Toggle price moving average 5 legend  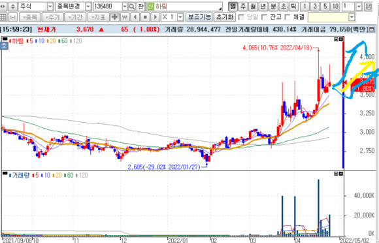click(x=30, y=41)
